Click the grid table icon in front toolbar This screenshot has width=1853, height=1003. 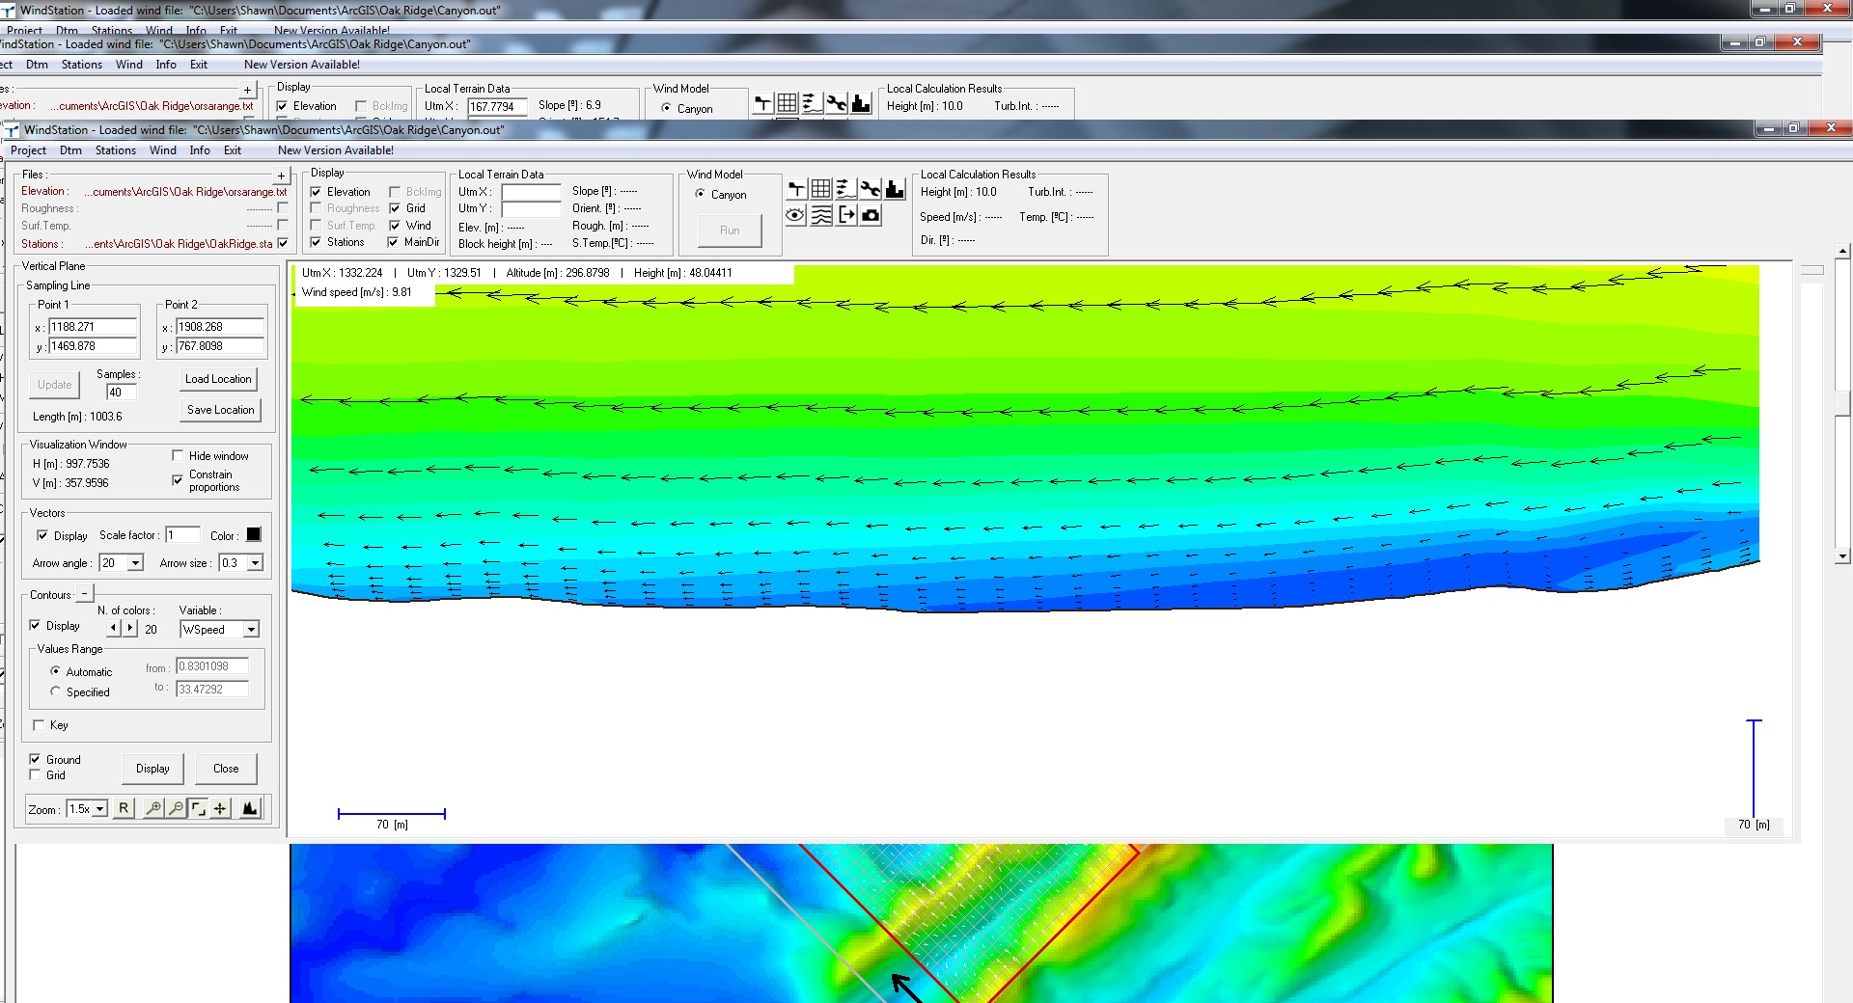click(x=821, y=189)
